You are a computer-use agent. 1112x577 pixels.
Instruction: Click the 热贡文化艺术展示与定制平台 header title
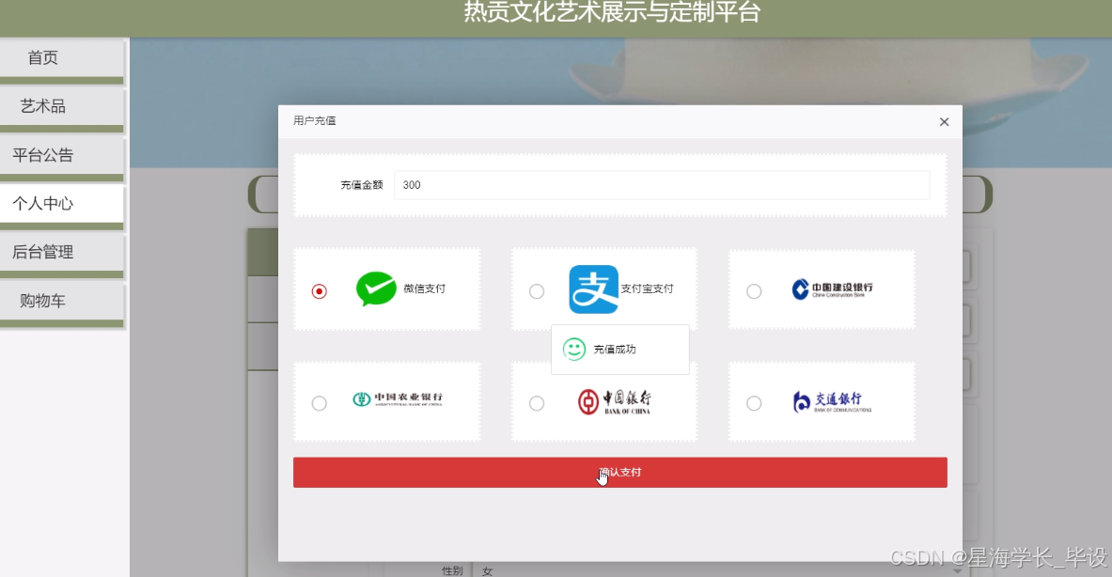tap(612, 12)
